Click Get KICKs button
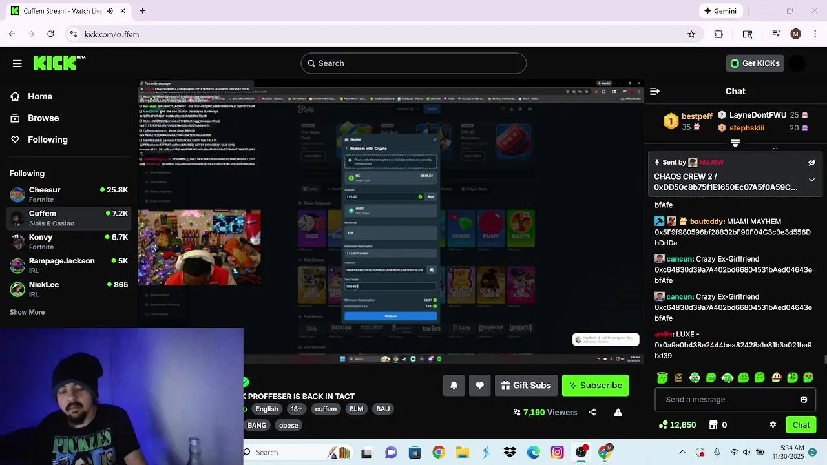 click(755, 63)
